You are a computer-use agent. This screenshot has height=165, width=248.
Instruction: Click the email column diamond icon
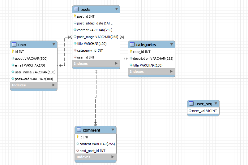point(13,65)
